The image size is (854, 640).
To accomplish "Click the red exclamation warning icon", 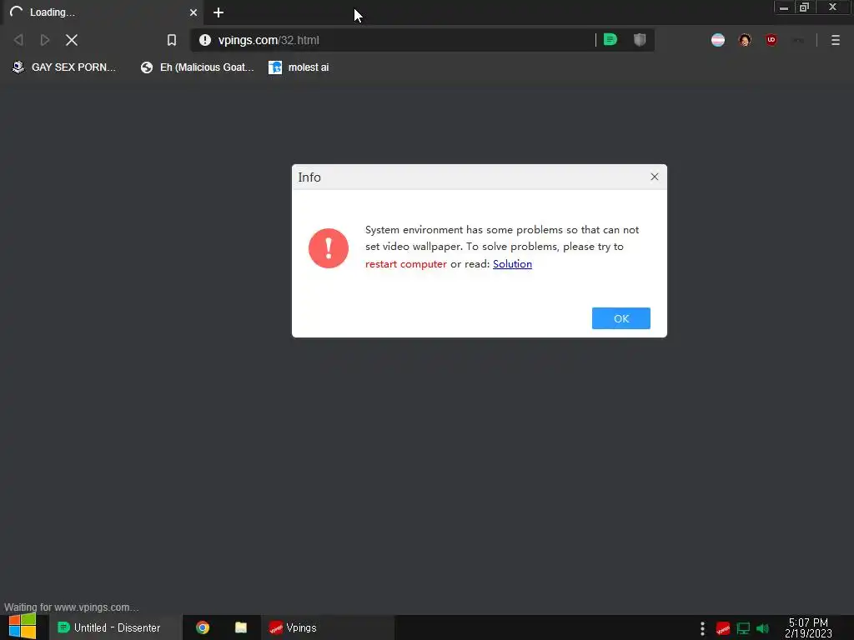I will pos(329,248).
